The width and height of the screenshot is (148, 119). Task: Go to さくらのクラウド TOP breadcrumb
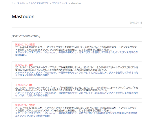tap(39, 3)
